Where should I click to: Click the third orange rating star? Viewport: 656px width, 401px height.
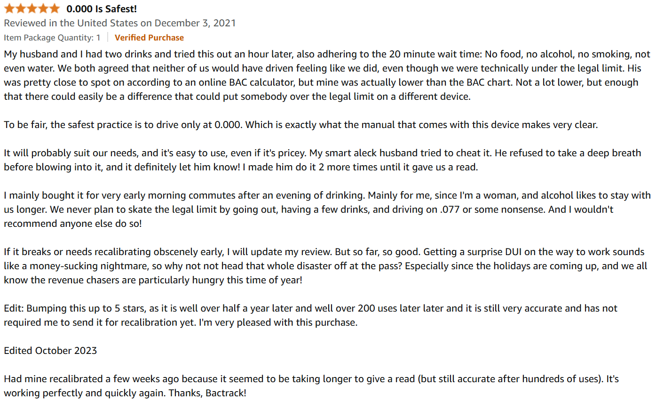click(32, 8)
